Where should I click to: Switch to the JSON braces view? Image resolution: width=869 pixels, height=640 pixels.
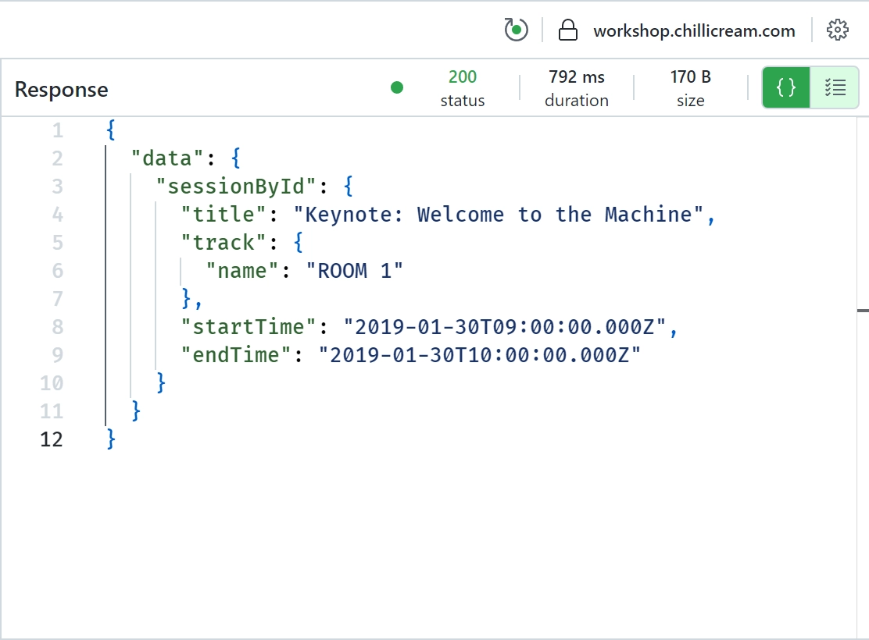pos(786,87)
